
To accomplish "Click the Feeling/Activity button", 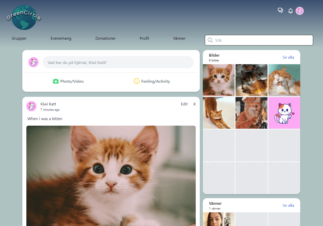I will (152, 81).
